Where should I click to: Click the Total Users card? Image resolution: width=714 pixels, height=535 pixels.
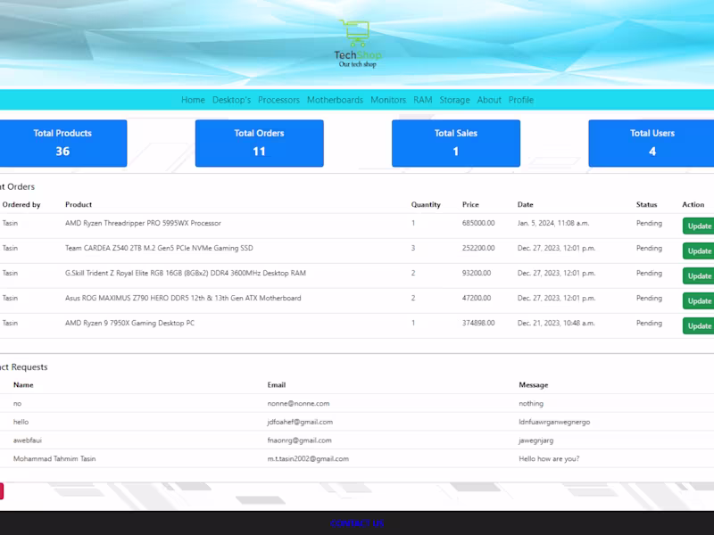652,144
